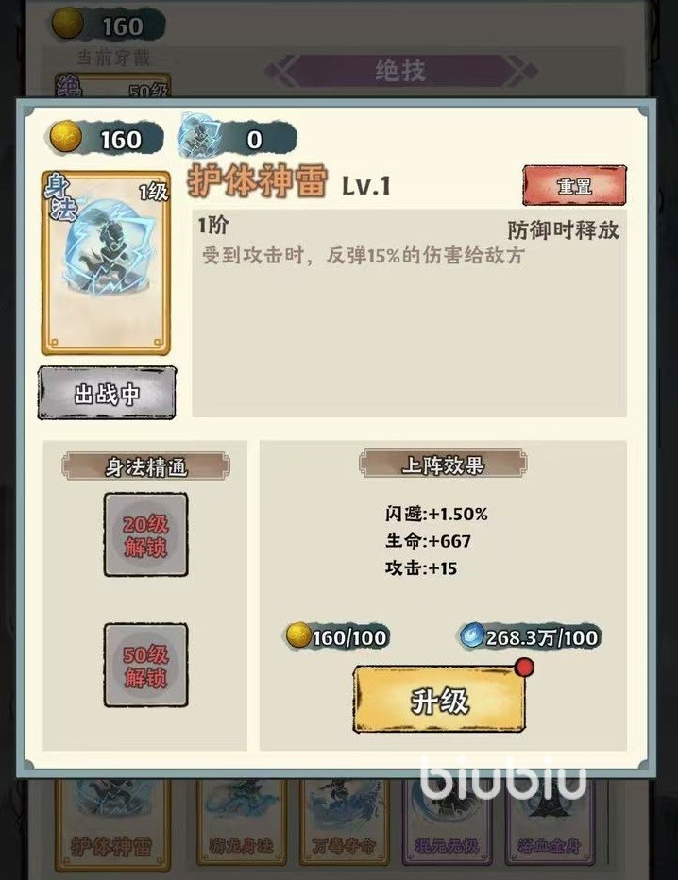The height and width of the screenshot is (880, 678).
Task: Tap the 50级解锁 locked mastery slot
Action: click(146, 665)
